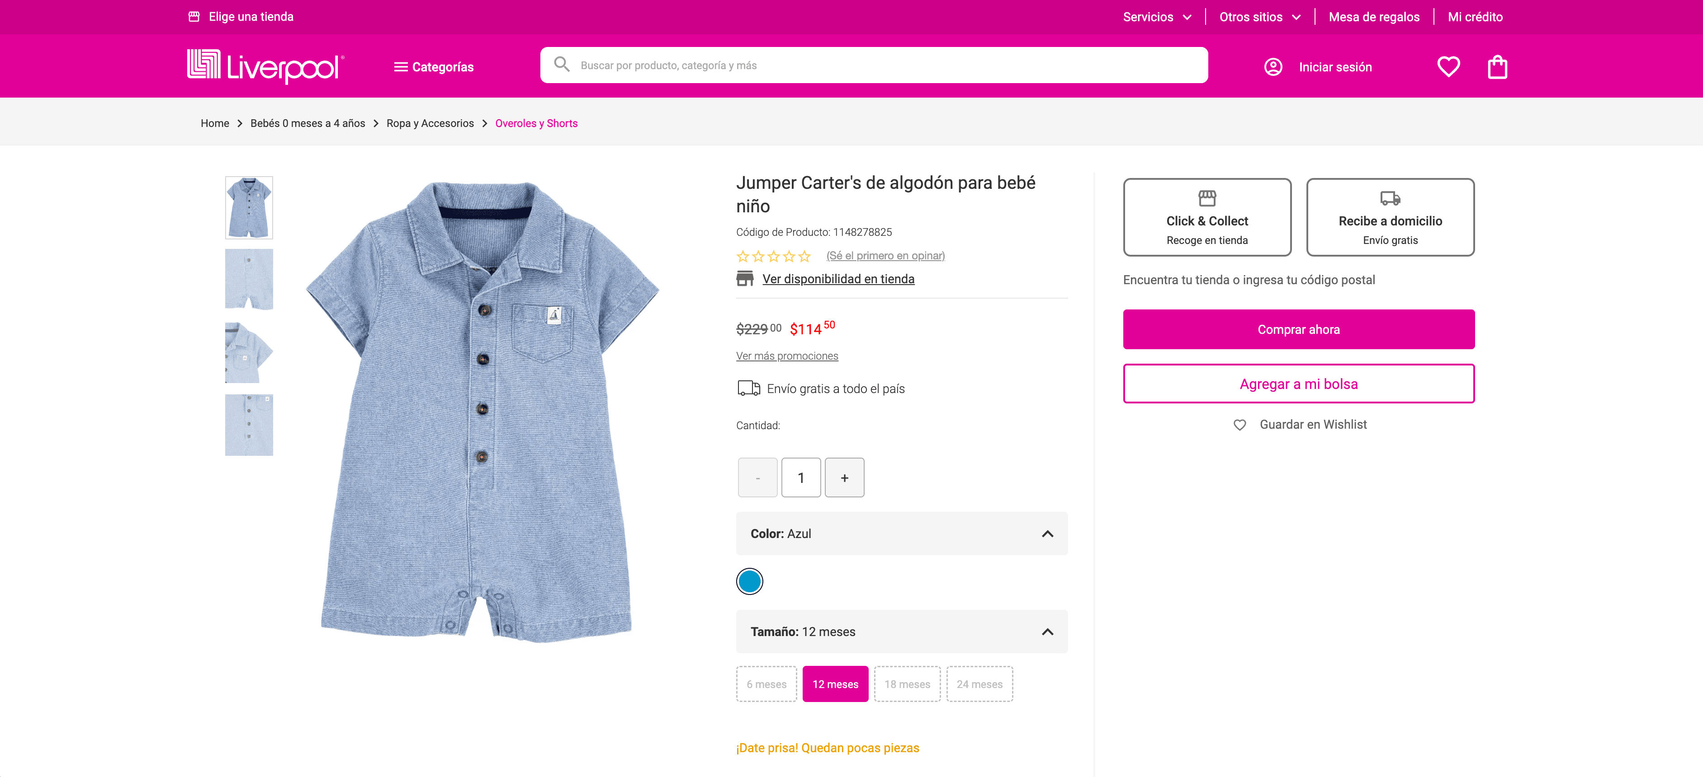
Task: Select the 18 meses size option
Action: point(907,684)
